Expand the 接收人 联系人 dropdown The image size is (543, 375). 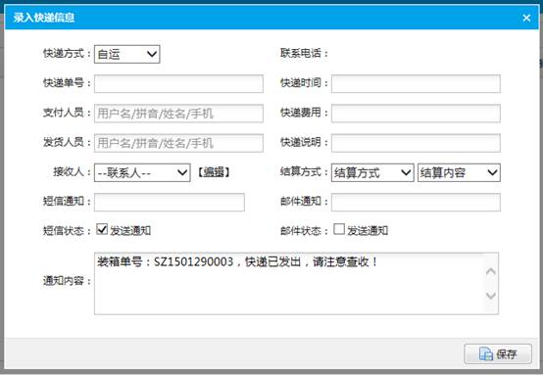(142, 172)
